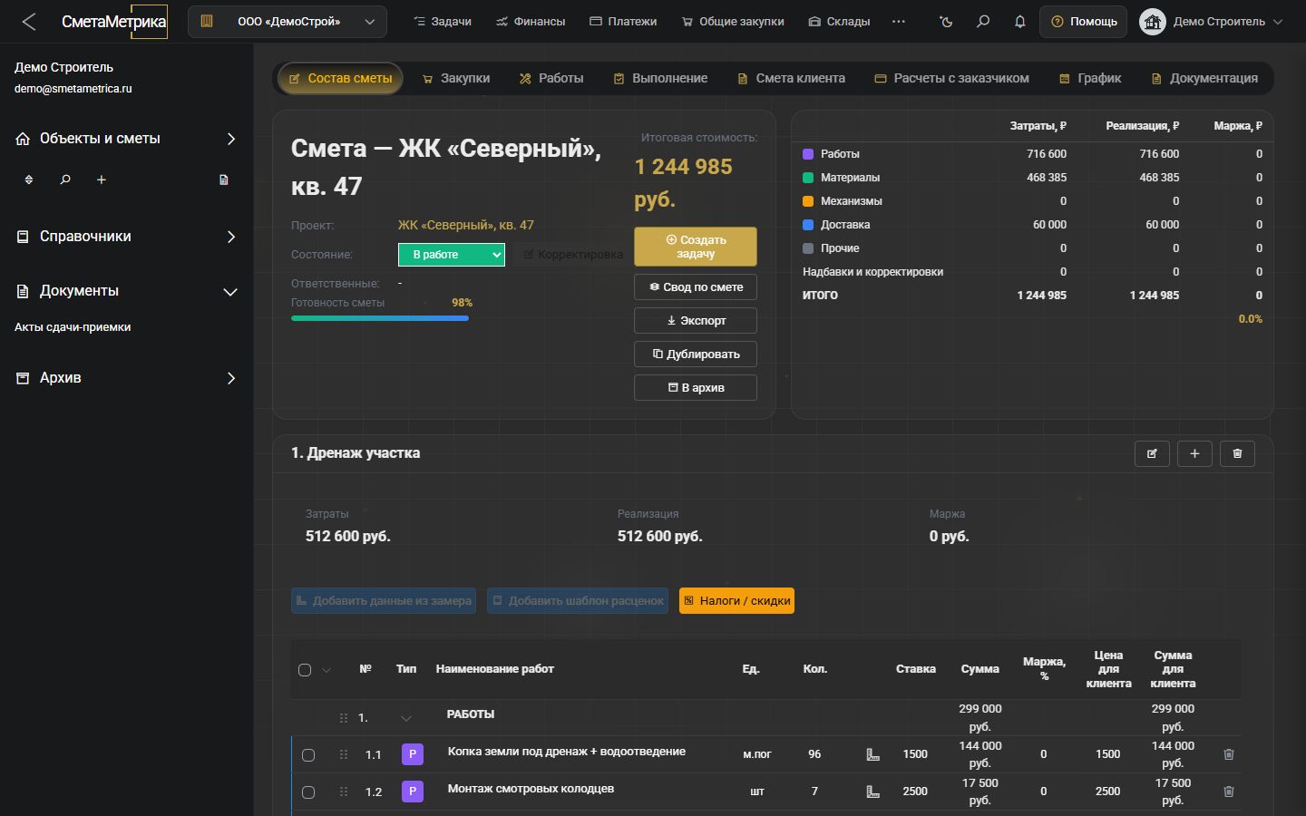This screenshot has height=816, width=1306.
Task: Open ООО «ДемоСтрой» company dropdown
Action: [288, 22]
